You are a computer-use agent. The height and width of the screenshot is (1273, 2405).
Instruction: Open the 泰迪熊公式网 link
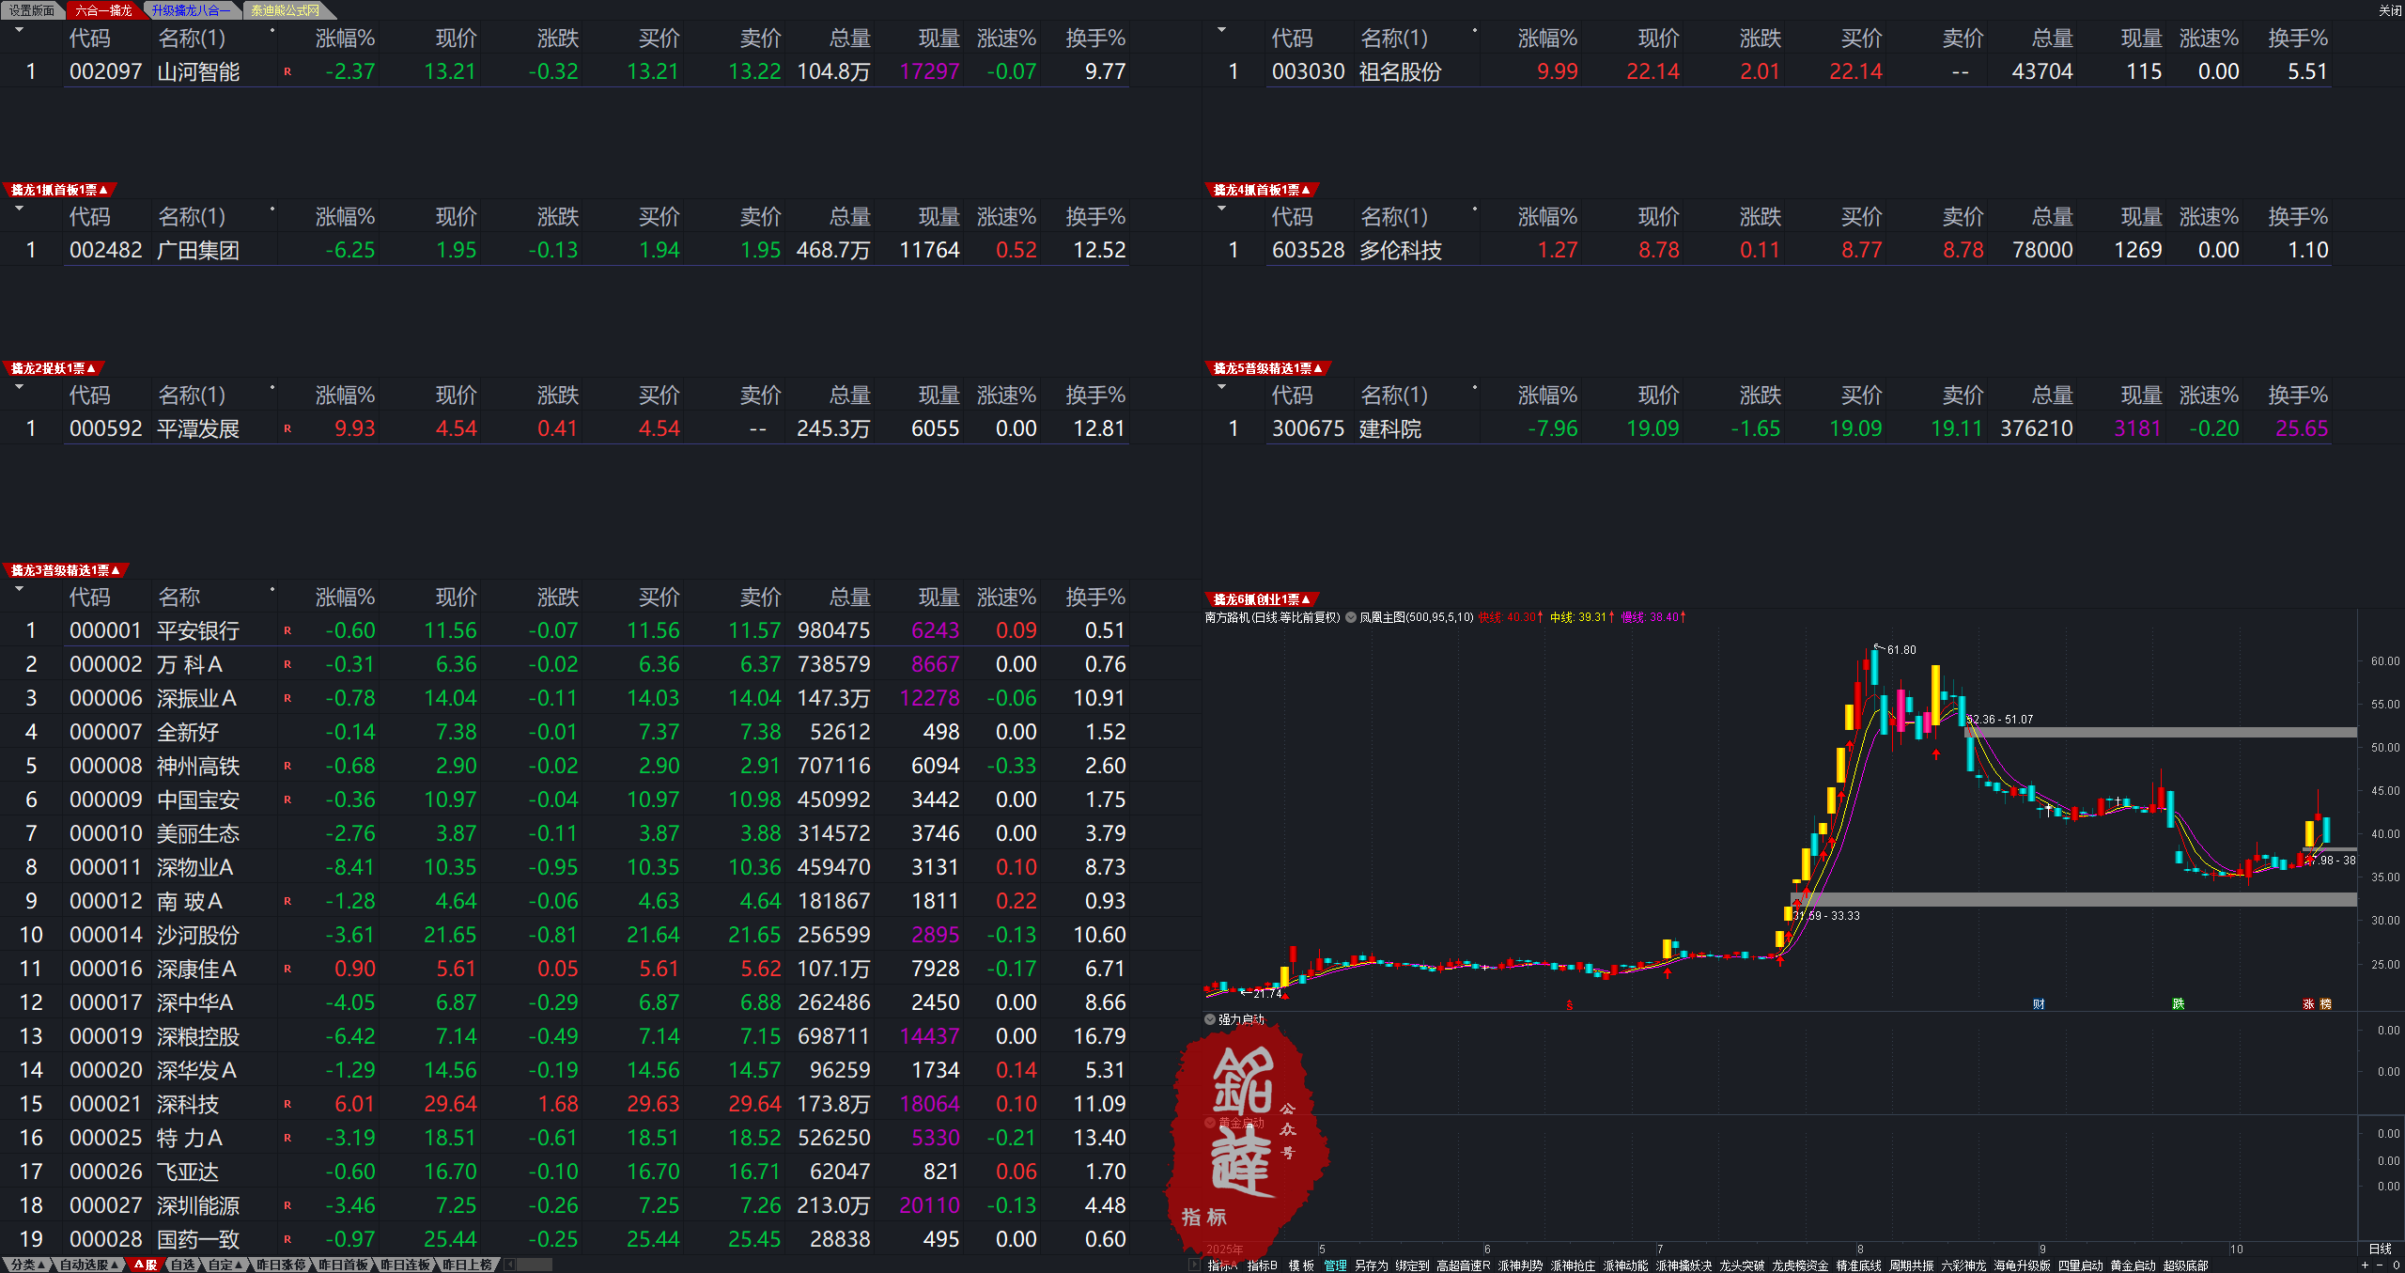287,10
